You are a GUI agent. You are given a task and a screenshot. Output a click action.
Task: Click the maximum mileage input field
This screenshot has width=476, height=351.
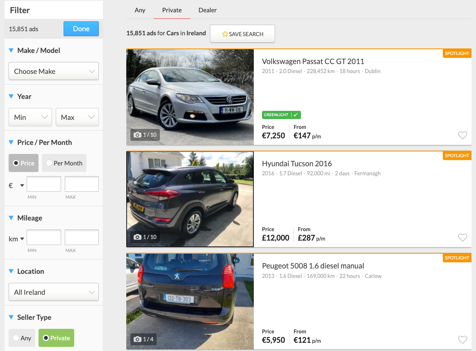[82, 237]
